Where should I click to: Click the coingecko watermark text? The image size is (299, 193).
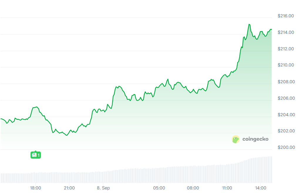click(x=255, y=139)
